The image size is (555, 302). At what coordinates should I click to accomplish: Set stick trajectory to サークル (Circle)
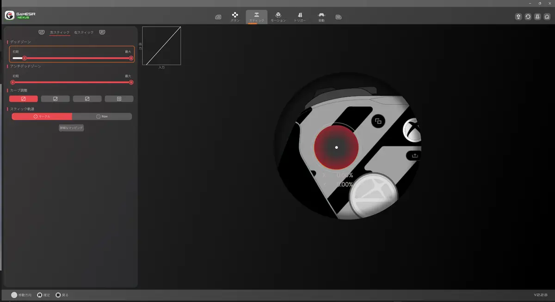click(42, 117)
